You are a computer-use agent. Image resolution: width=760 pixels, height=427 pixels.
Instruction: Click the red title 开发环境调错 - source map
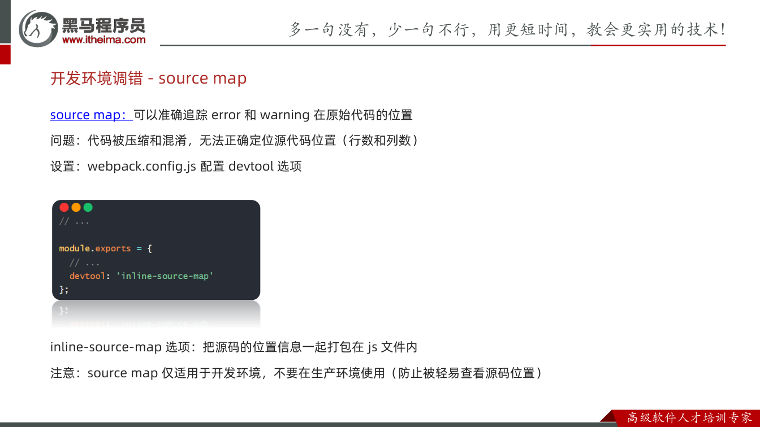[x=149, y=79]
